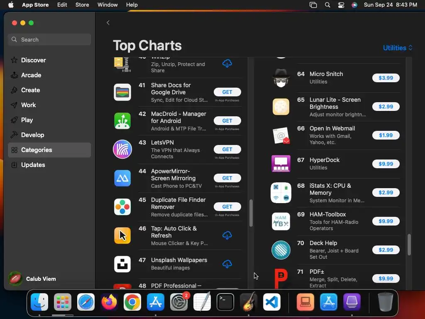Click GET for LetsVPN
Viewport: 425px width, 319px height.
[x=227, y=149]
